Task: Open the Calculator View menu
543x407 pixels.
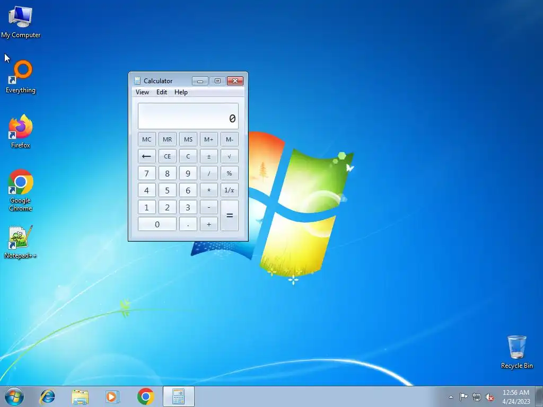Action: (x=142, y=92)
